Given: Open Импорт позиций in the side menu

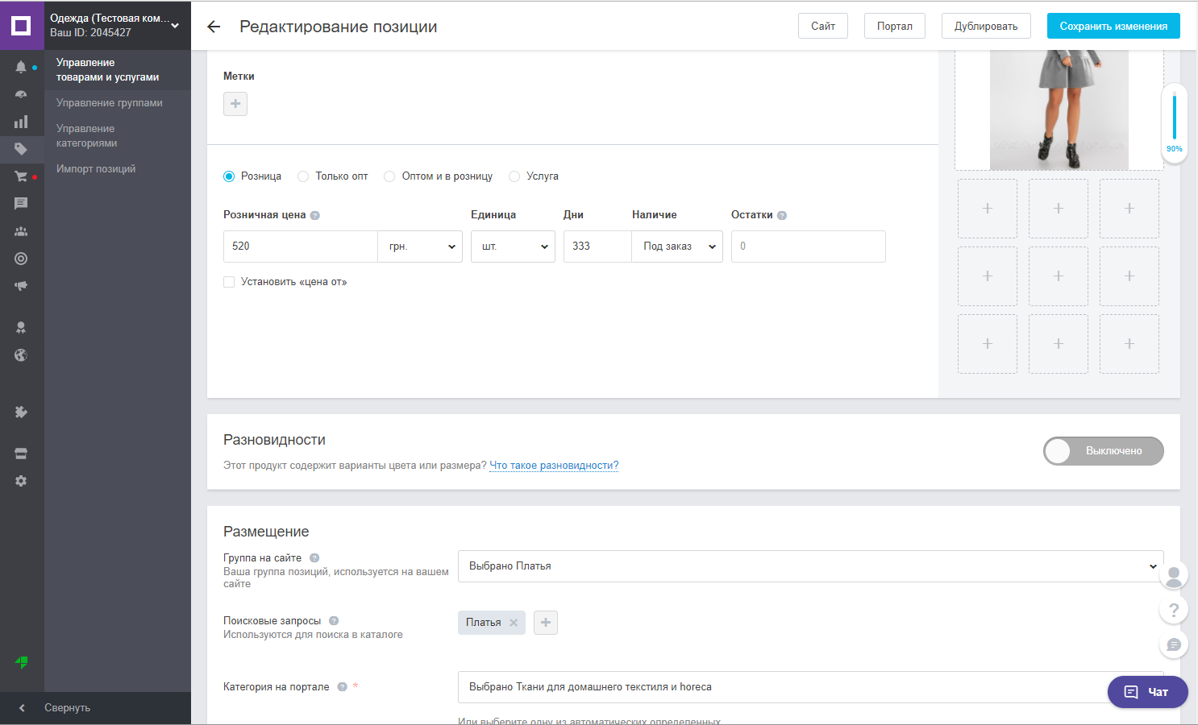Looking at the screenshot, I should tap(96, 169).
